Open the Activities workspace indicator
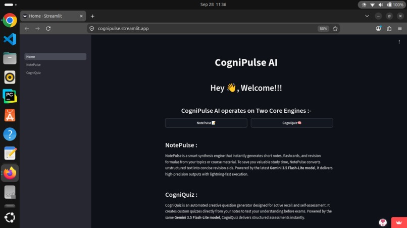The width and height of the screenshot is (407, 228). pos(11,5)
